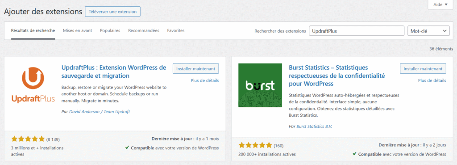The image size is (457, 165).
Task: Open the Populaires tab
Action: (x=110, y=30)
